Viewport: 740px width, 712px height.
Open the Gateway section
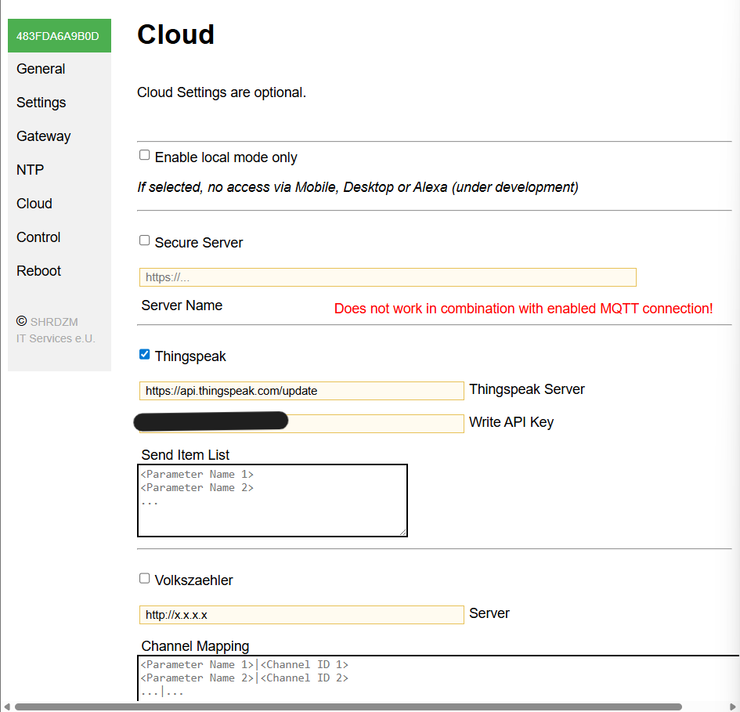(x=44, y=136)
